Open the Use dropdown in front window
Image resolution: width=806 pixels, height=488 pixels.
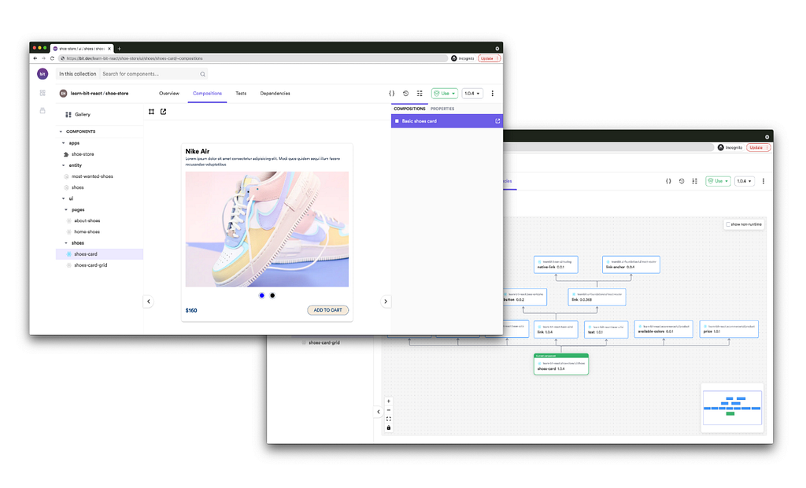[x=445, y=94]
